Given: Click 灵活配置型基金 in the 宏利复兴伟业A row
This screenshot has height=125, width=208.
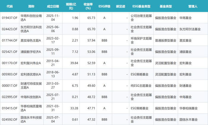Looking at the screenshot, I should pyautogui.click(x=166, y=63).
